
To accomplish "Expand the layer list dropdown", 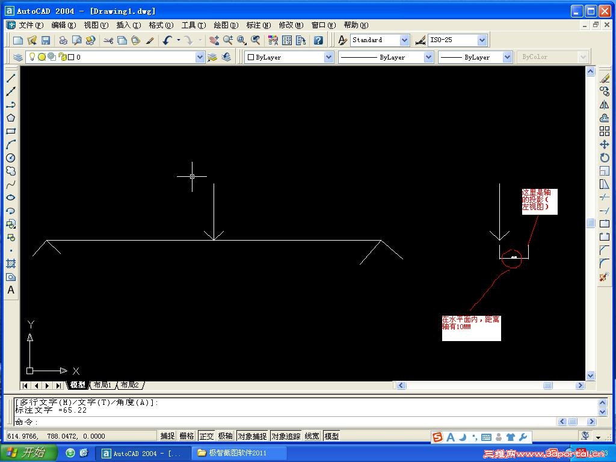I will pos(200,57).
